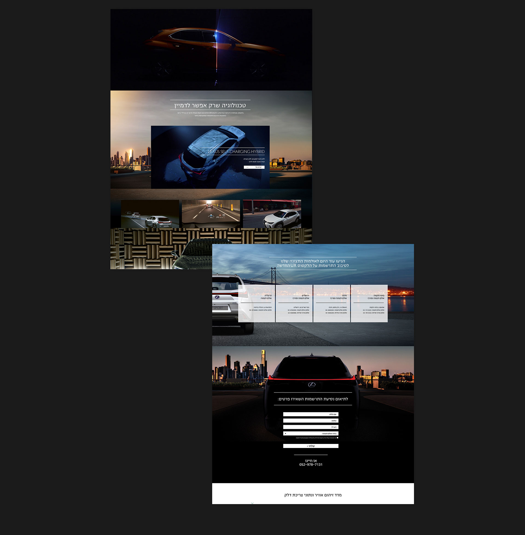The height and width of the screenshot is (535, 525).
Task: Click the orange Lexus UX hero image
Action: (x=211, y=50)
